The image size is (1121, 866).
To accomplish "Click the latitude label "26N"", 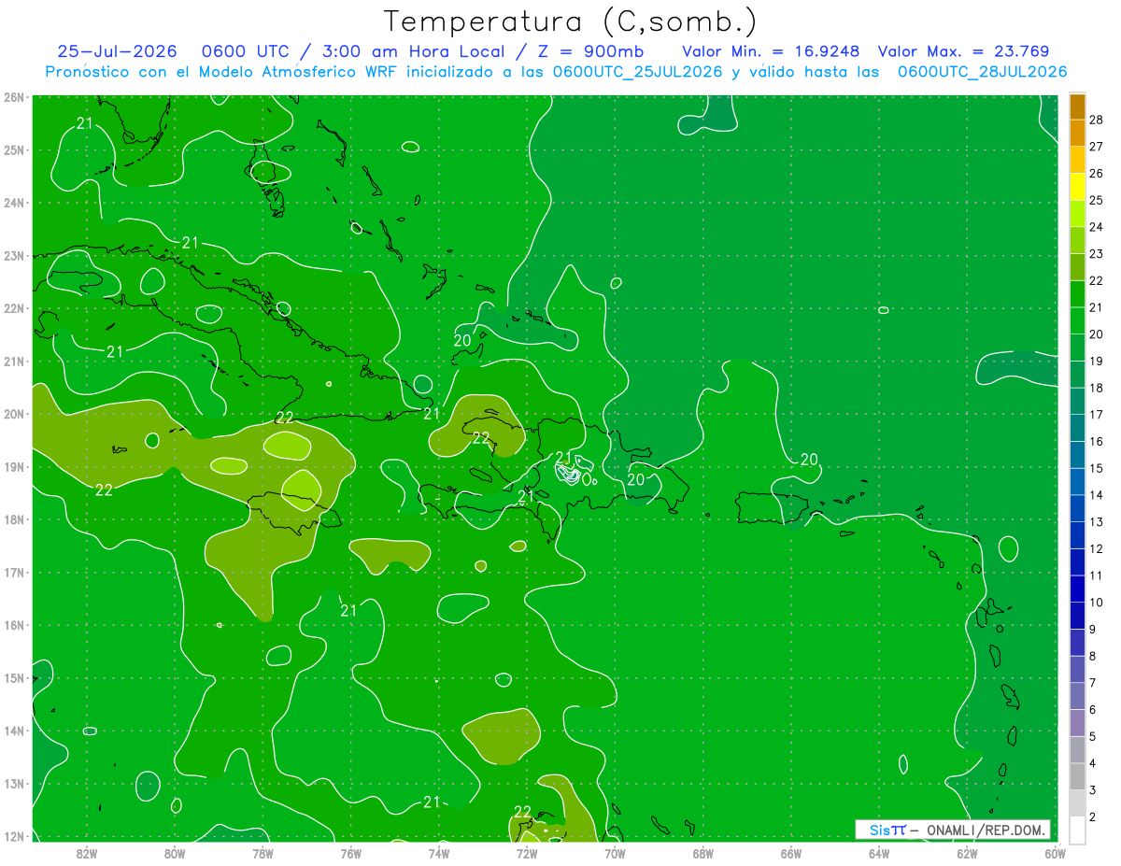I will click(x=14, y=97).
